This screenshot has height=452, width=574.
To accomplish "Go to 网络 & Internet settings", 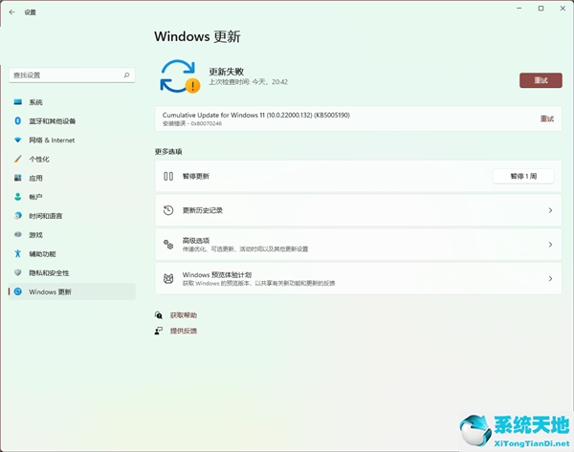I will point(72,140).
